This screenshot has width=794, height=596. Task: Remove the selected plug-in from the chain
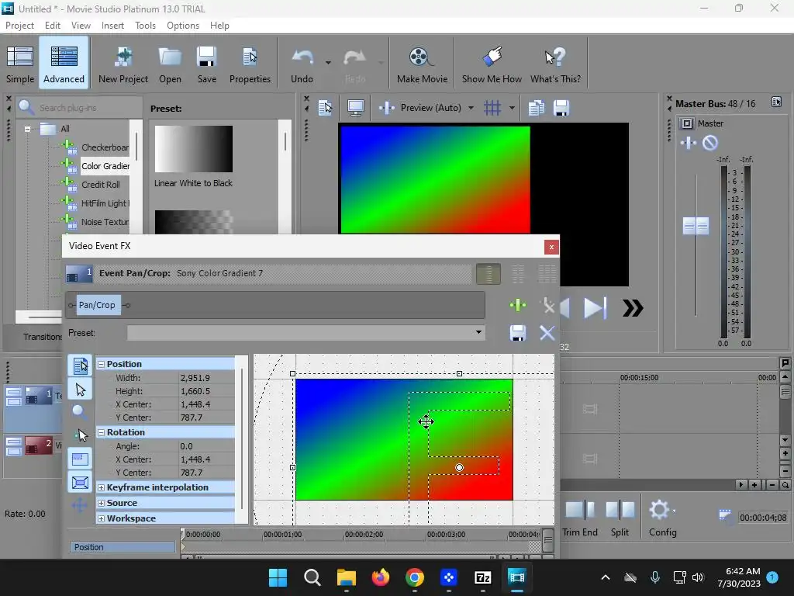(547, 305)
